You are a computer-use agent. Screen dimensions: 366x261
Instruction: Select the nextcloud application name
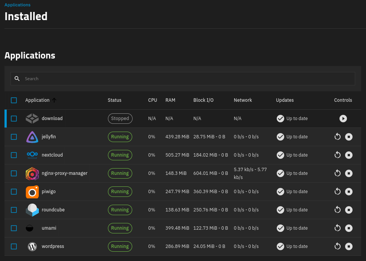pyautogui.click(x=52, y=155)
